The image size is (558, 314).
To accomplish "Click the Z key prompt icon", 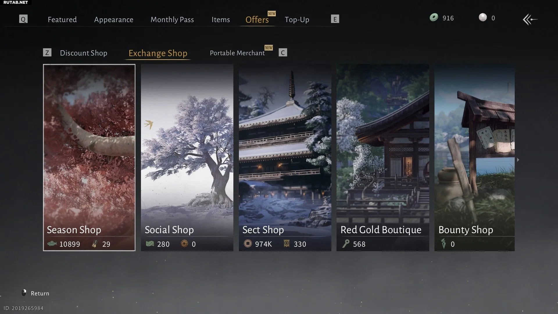I will coord(47,53).
